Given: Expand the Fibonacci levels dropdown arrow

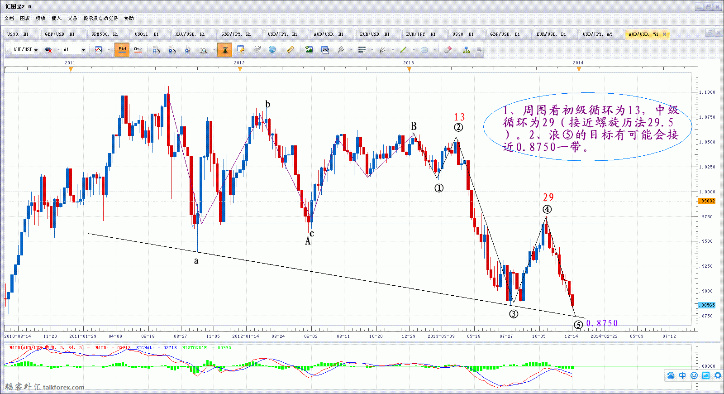Looking at the screenshot, I should point(372,50).
